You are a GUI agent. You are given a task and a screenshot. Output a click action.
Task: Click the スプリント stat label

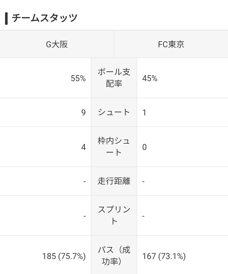point(114,215)
